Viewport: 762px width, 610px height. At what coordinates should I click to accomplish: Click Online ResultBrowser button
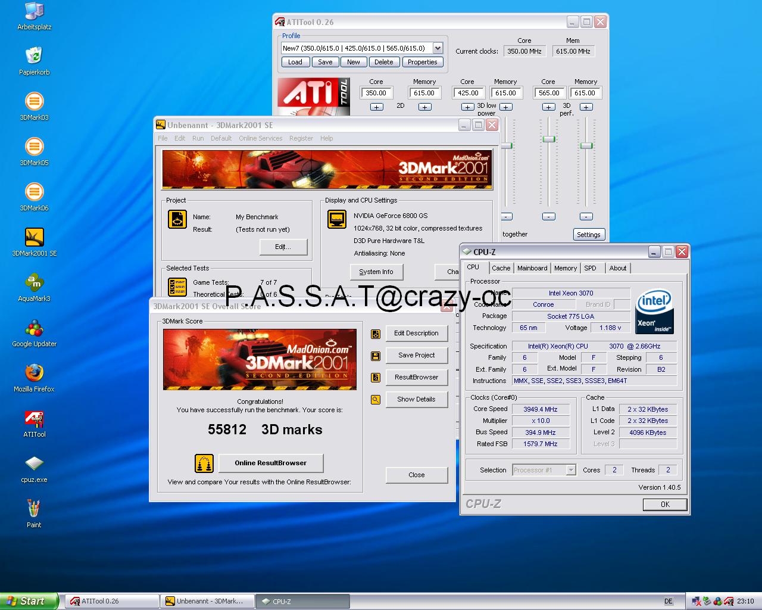pyautogui.click(x=270, y=463)
